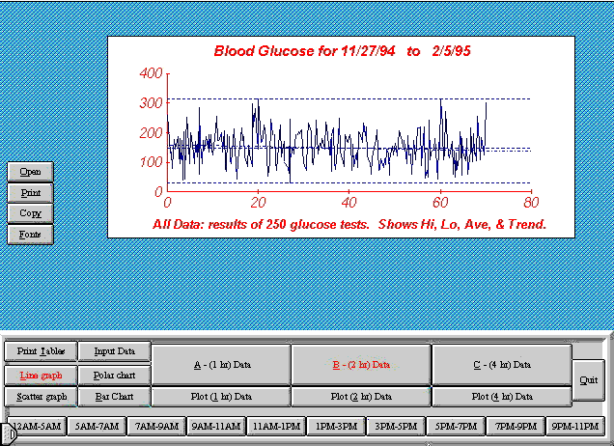Viewport: 614px width, 446px height.
Task: Select the 9AM-11AM time range
Action: 216,426
